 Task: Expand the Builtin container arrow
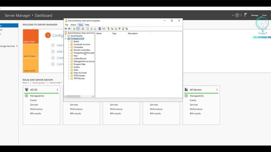pyautogui.click(x=69, y=42)
